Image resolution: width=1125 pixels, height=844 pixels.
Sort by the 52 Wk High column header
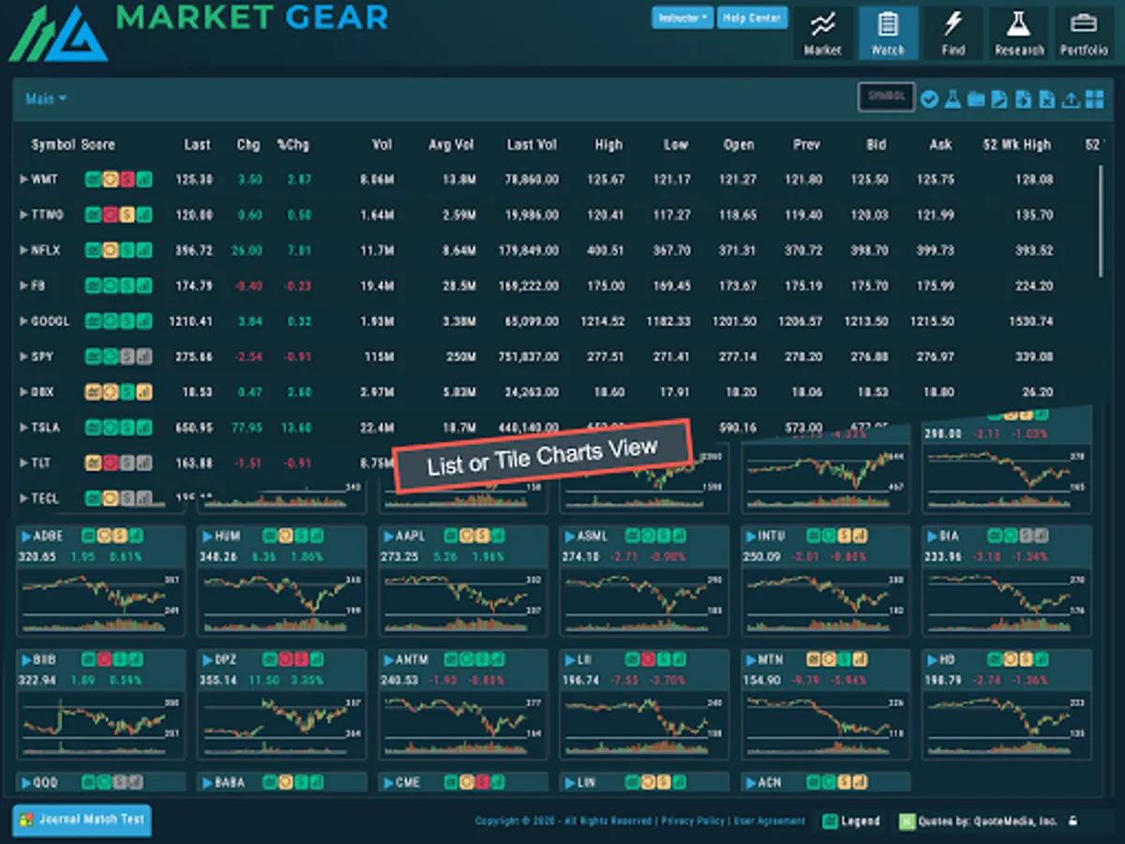tap(1017, 144)
